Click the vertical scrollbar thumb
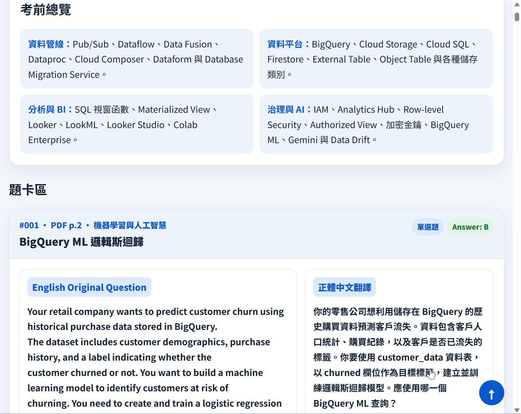Screen dimensions: 521x414 (x=517, y=17)
